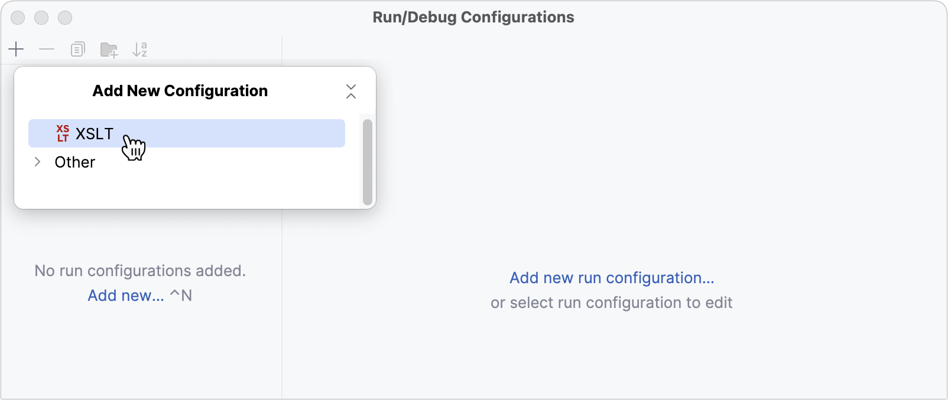Click the "No run configurations added." text
The height and width of the screenshot is (400, 948).
140,271
